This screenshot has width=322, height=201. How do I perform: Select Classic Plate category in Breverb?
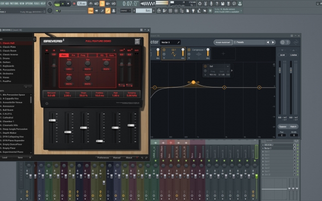[16, 47]
